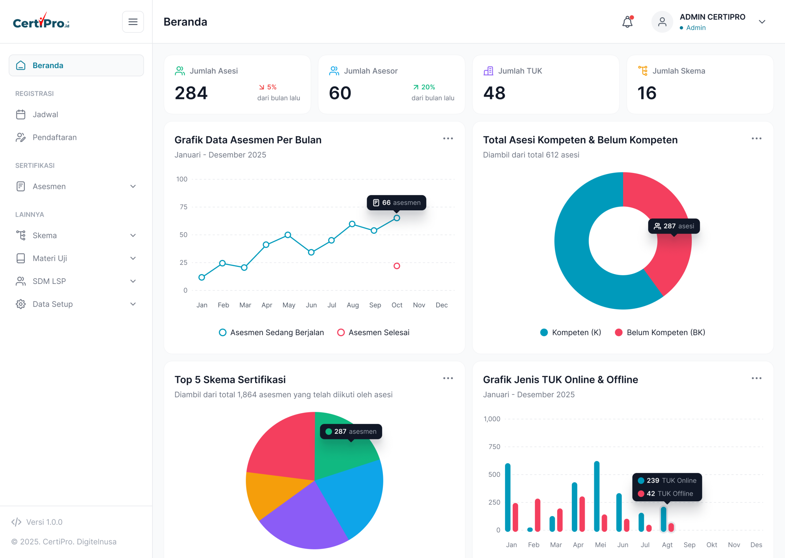Go to Jadwal in sidebar

76,114
